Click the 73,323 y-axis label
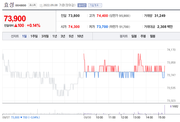 pos(171,101)
